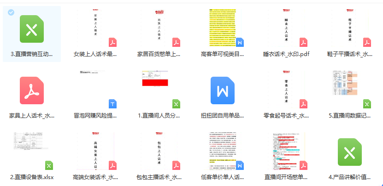Click the file name 低客单价单人话...
Image resolution: width=383 pixels, height=186 pixels.
point(223,177)
